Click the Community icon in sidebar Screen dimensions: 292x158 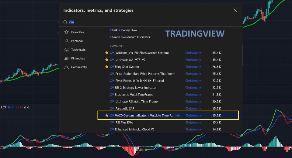coord(67,67)
